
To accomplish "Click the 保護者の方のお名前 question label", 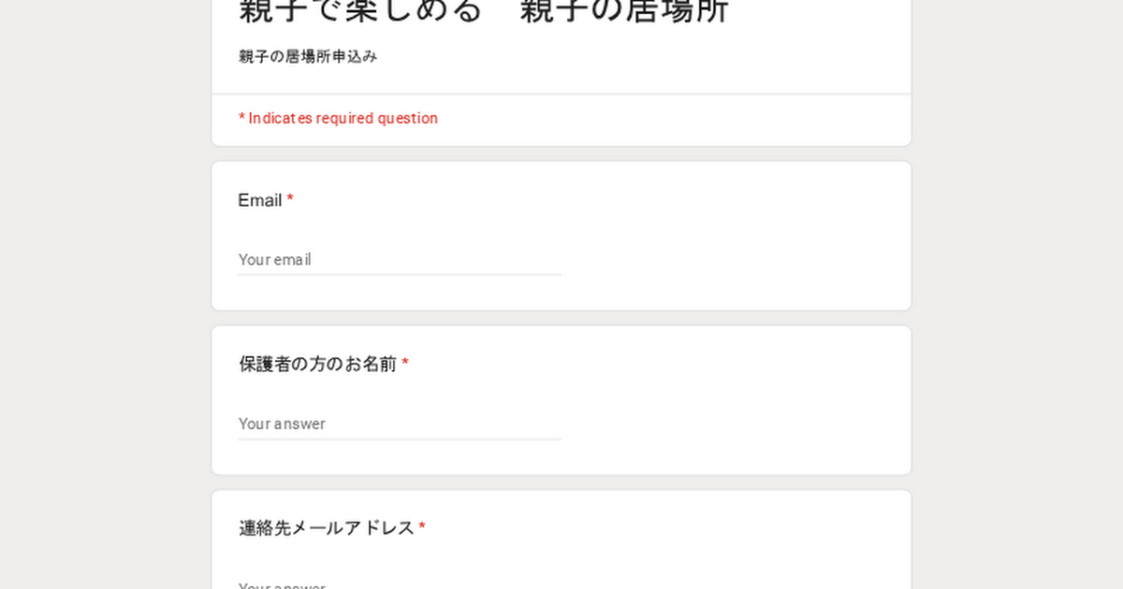I will [317, 364].
